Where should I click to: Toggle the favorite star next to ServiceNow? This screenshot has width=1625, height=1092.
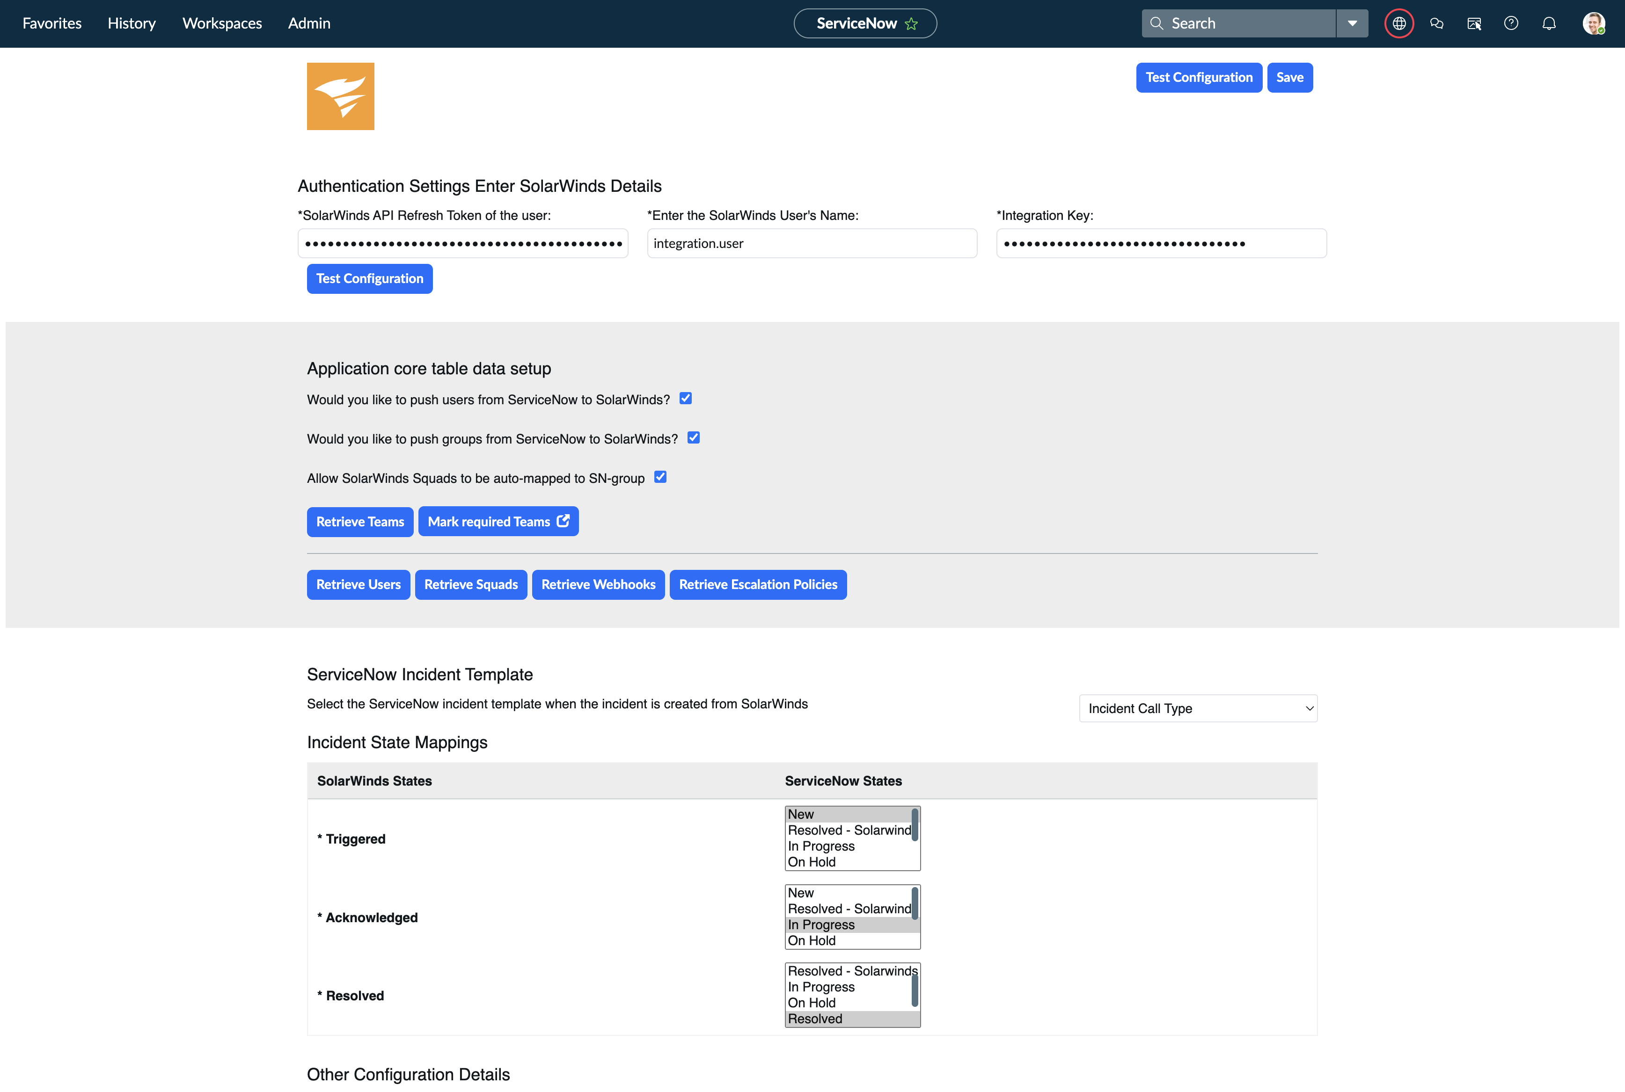911,24
